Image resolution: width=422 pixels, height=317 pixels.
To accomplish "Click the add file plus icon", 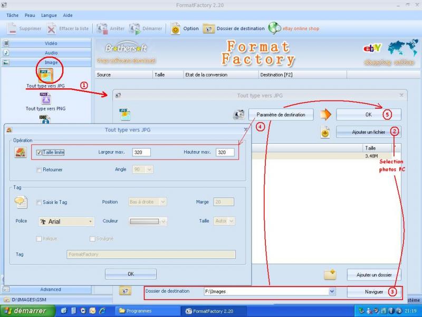I will [x=325, y=133].
